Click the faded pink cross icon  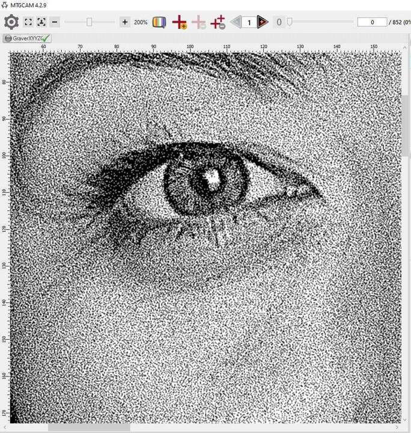[199, 22]
